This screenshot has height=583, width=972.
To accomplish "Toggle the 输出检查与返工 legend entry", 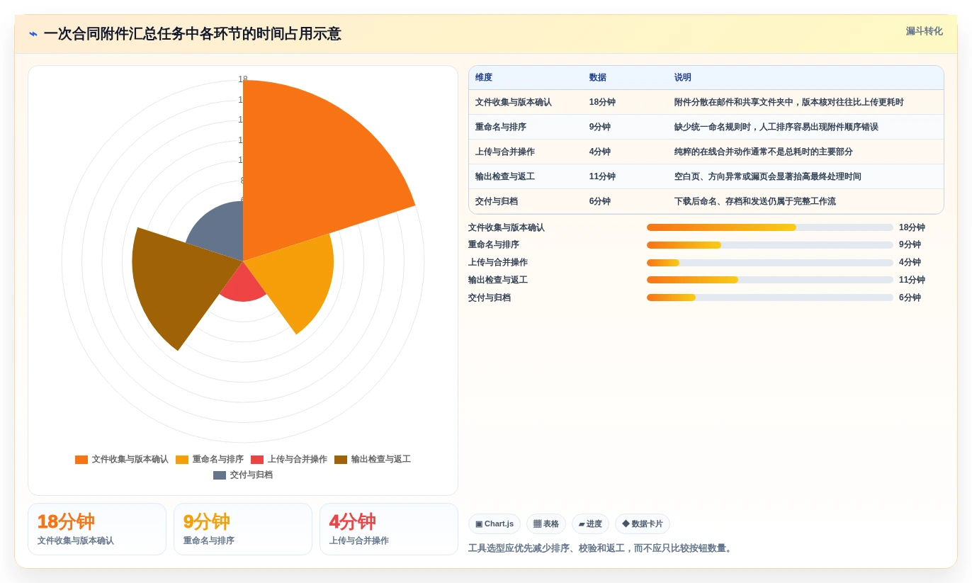I will click(x=373, y=460).
